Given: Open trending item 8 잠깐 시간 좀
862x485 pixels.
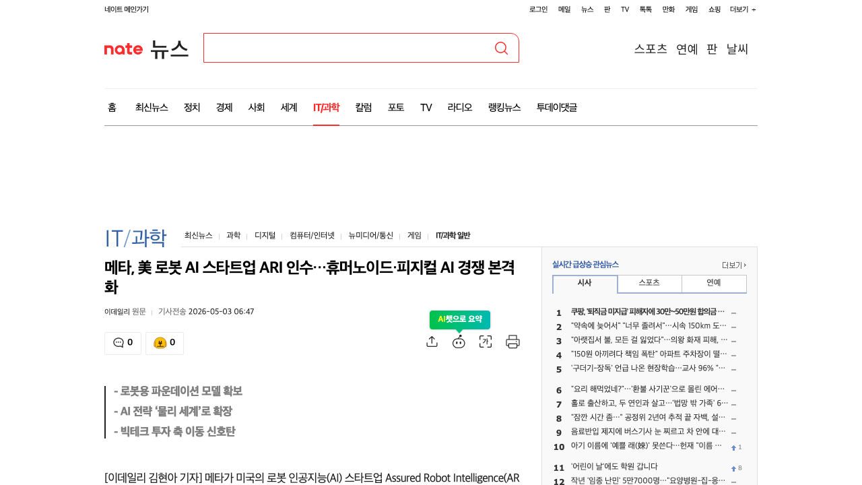Looking at the screenshot, I should click(647, 418).
